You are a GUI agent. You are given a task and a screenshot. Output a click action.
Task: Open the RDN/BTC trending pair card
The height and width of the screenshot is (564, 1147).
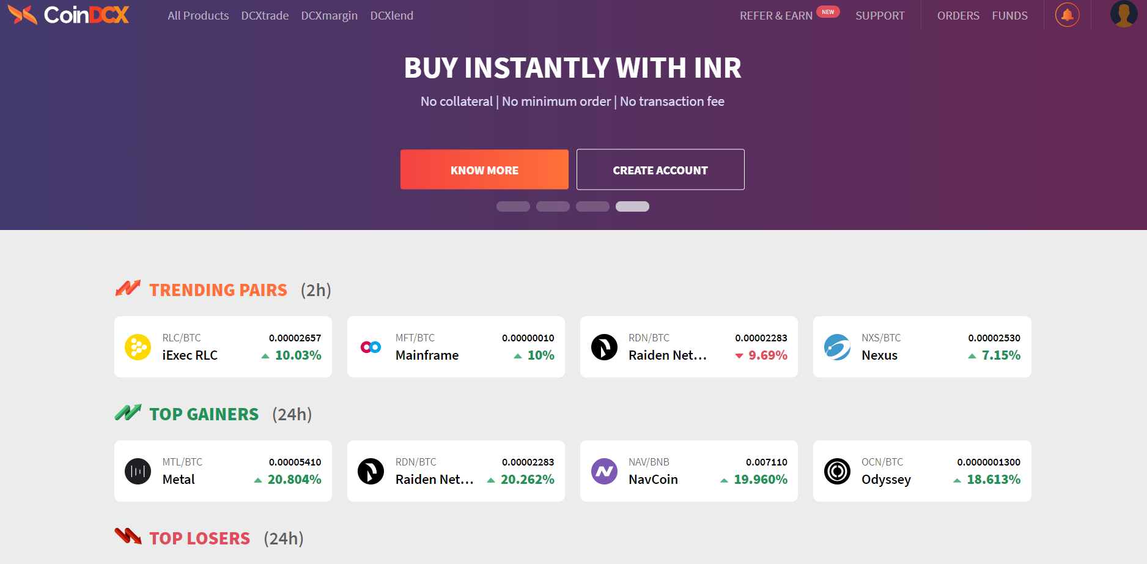[x=688, y=347]
